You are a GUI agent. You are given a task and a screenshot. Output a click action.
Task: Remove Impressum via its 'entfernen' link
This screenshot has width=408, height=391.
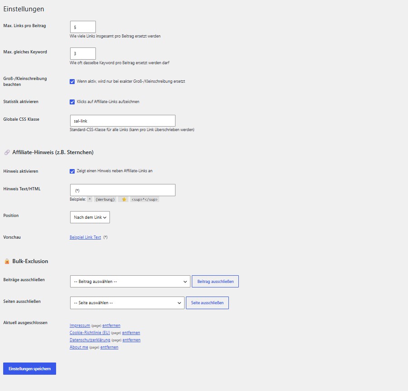(x=111, y=325)
